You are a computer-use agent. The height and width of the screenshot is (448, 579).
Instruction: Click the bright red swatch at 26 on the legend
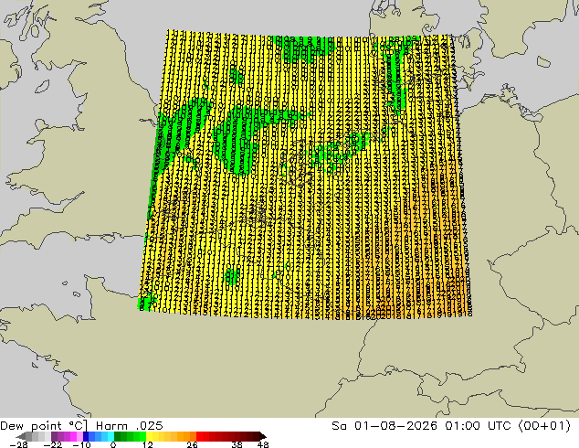199,436
